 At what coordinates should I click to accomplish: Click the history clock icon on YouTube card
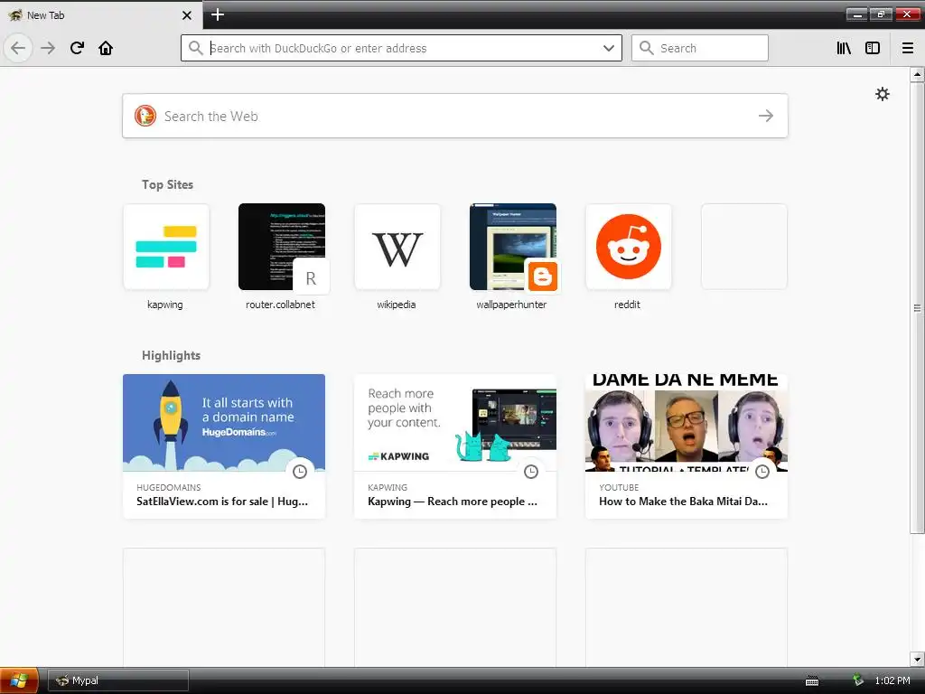pos(762,472)
